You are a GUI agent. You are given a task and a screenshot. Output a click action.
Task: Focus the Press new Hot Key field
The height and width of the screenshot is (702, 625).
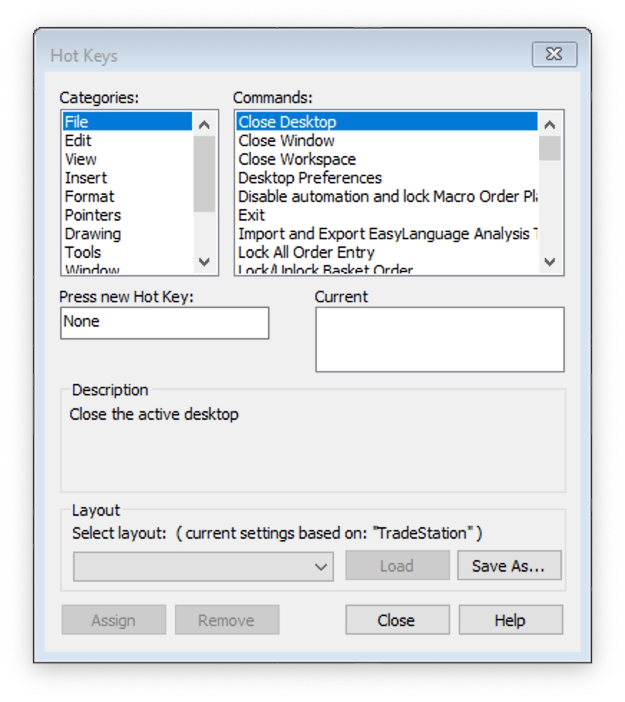tap(164, 323)
